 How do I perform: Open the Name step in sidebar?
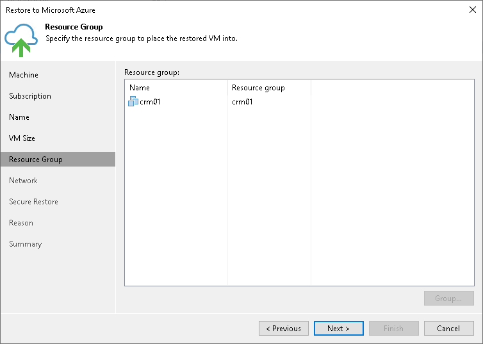[x=19, y=117]
